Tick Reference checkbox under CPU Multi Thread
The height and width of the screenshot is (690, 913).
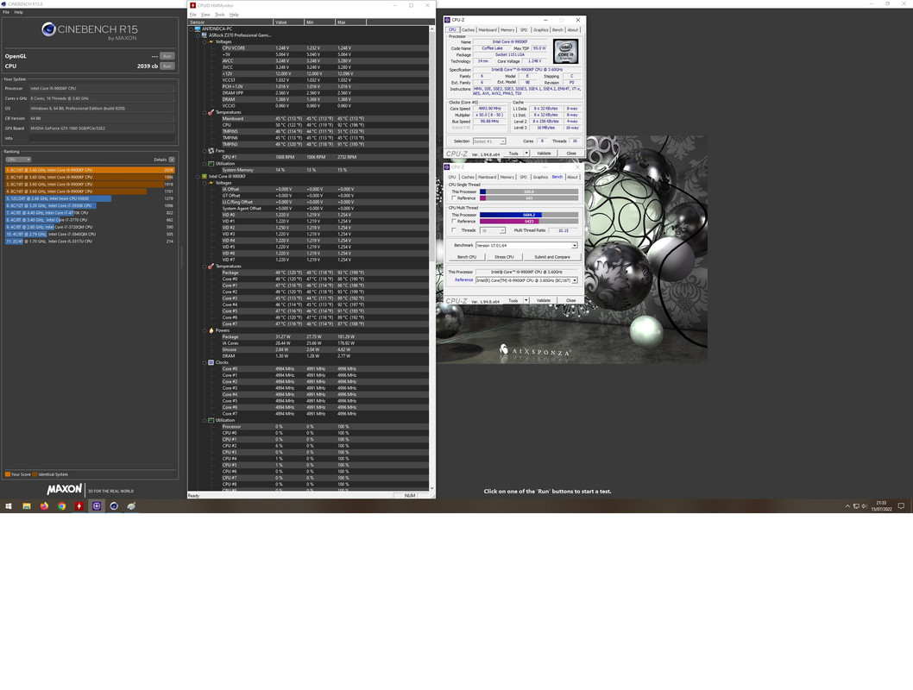coord(454,221)
